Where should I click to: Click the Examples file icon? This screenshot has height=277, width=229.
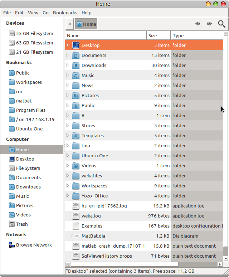pyautogui.click(x=76, y=226)
